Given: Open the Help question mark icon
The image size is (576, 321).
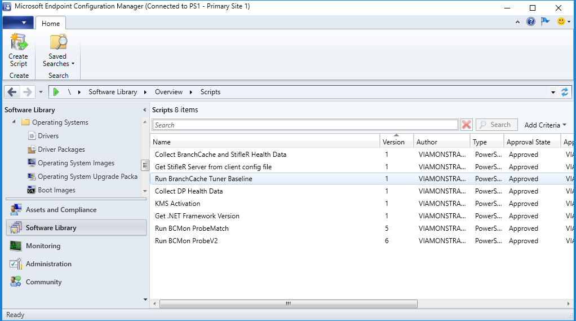Looking at the screenshot, I should pos(530,21).
